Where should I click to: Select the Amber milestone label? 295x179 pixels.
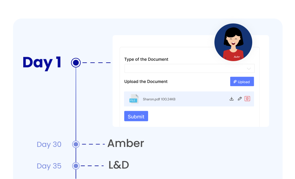click(125, 143)
